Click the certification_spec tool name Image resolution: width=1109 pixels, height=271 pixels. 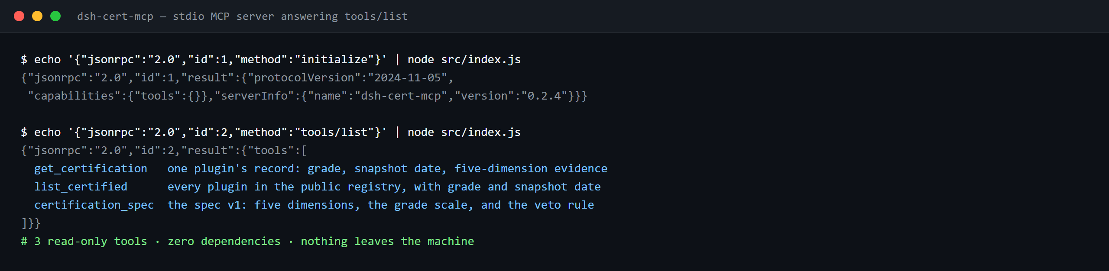94,205
